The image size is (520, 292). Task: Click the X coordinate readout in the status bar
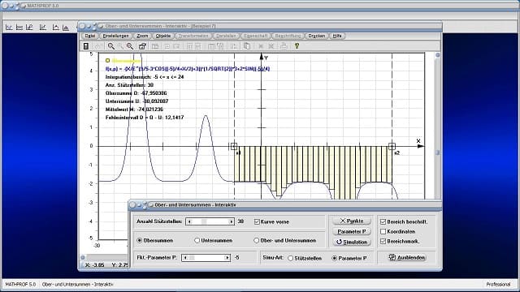click(95, 265)
